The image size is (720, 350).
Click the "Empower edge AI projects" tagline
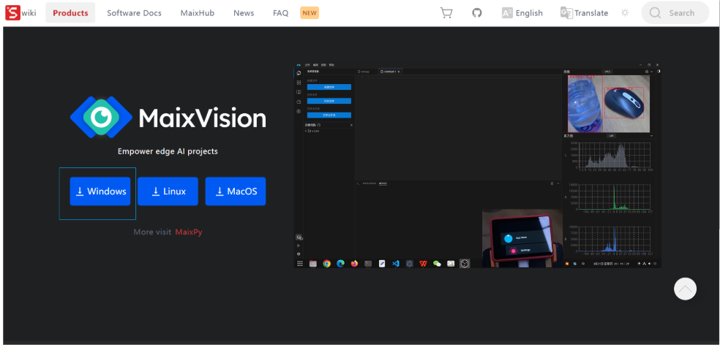[x=168, y=151]
